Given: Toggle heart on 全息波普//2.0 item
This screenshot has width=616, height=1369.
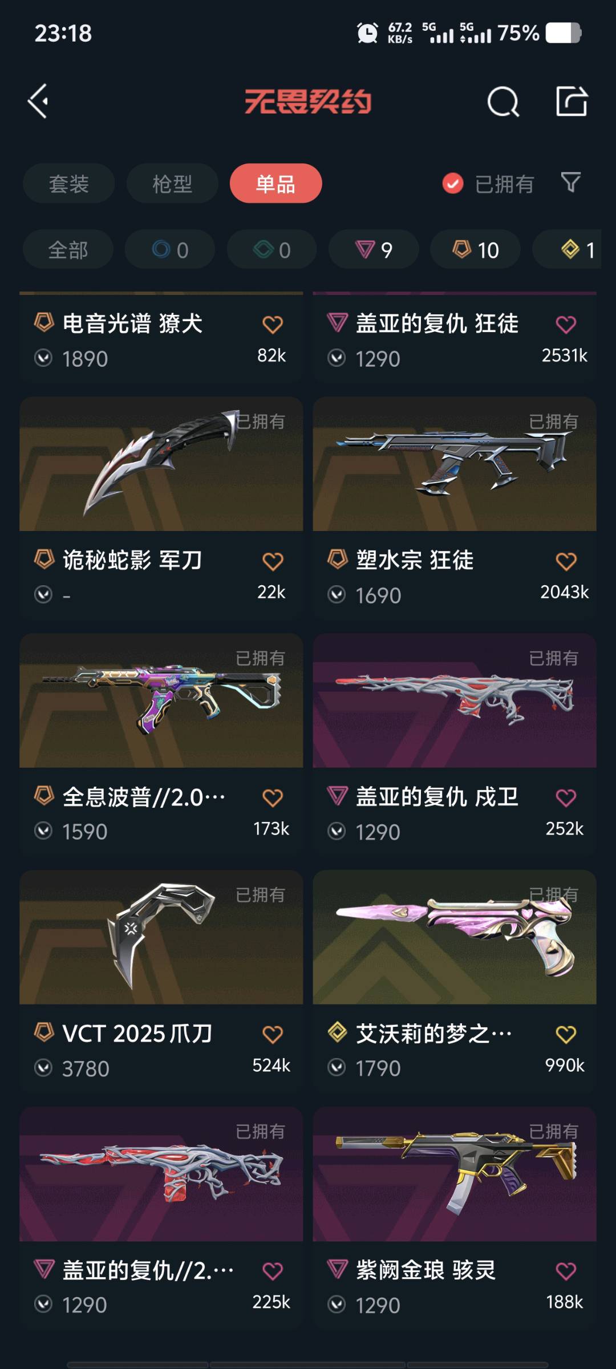Looking at the screenshot, I should [x=273, y=797].
